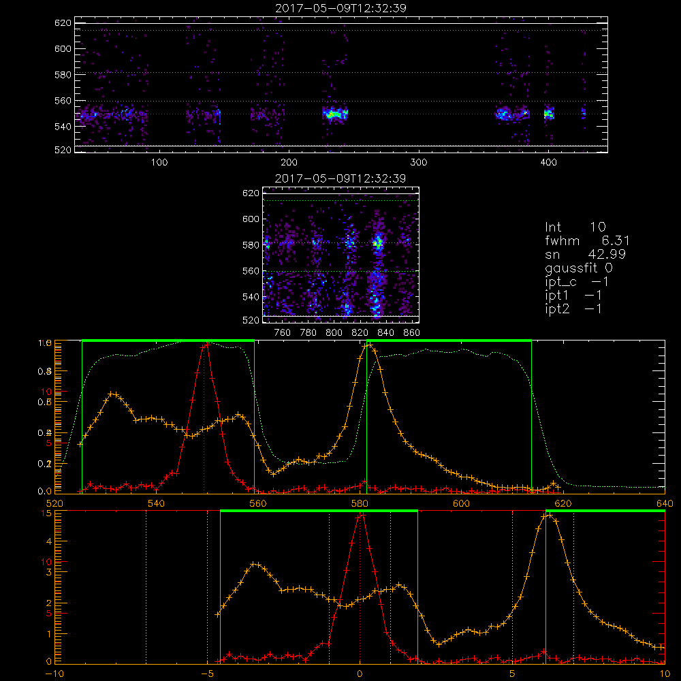Click the thick green bar ending at 10 in bottom plot
The width and height of the screenshot is (681, 681).
(x=605, y=511)
